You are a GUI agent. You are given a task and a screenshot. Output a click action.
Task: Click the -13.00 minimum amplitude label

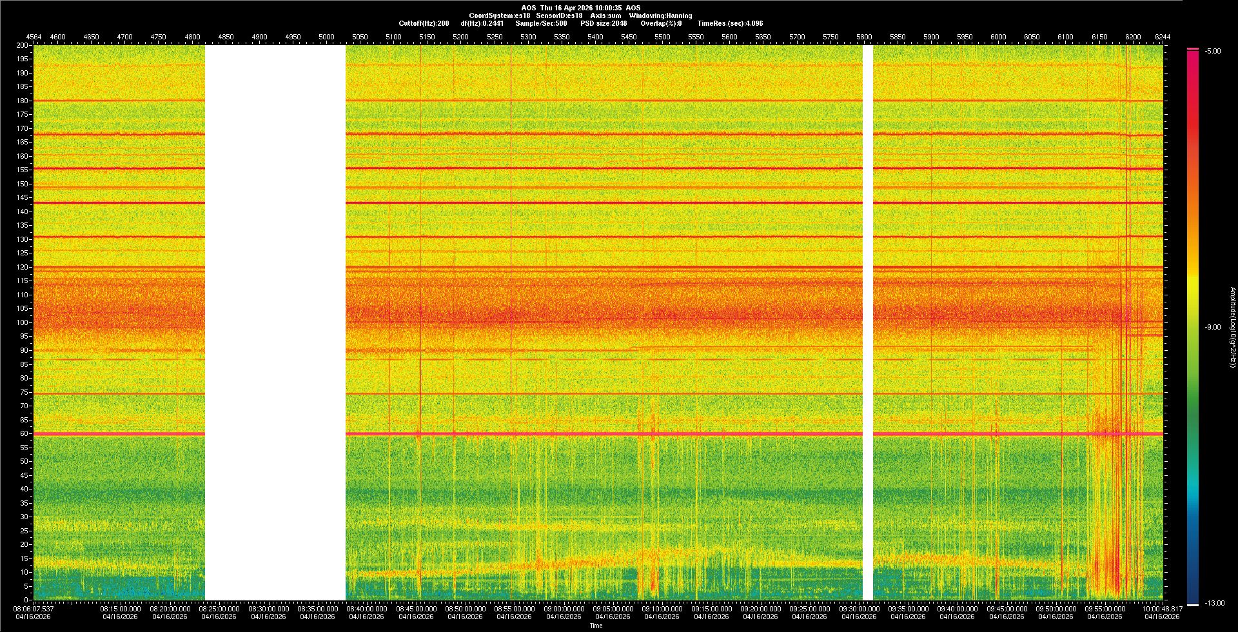click(x=1214, y=603)
